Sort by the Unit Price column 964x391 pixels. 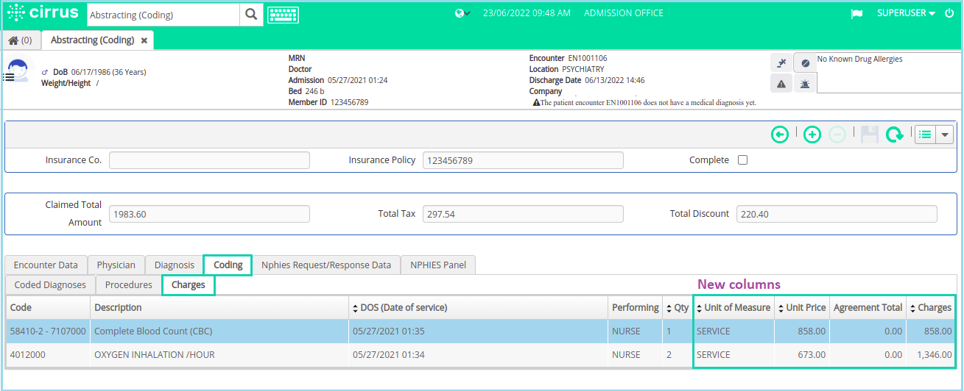[x=801, y=308]
